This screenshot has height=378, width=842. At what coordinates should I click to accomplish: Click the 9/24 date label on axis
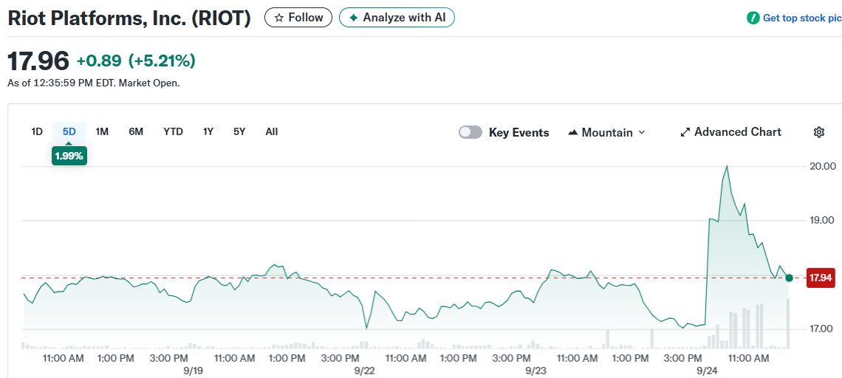[x=708, y=371]
